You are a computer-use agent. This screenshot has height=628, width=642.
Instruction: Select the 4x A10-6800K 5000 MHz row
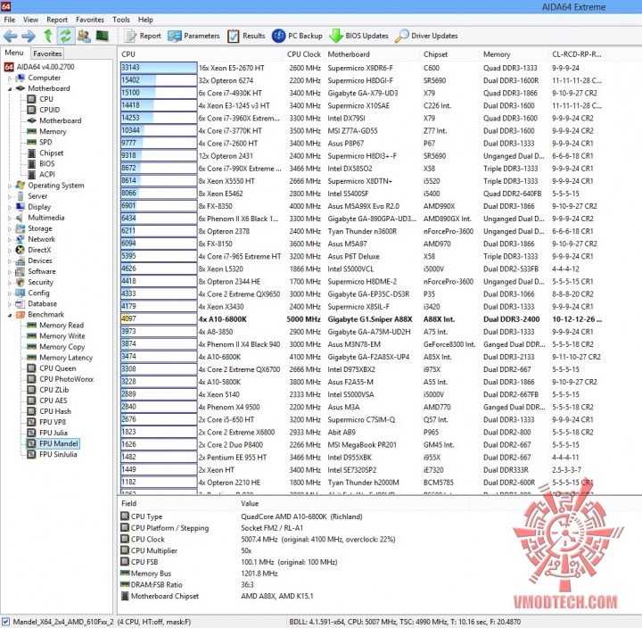361,319
